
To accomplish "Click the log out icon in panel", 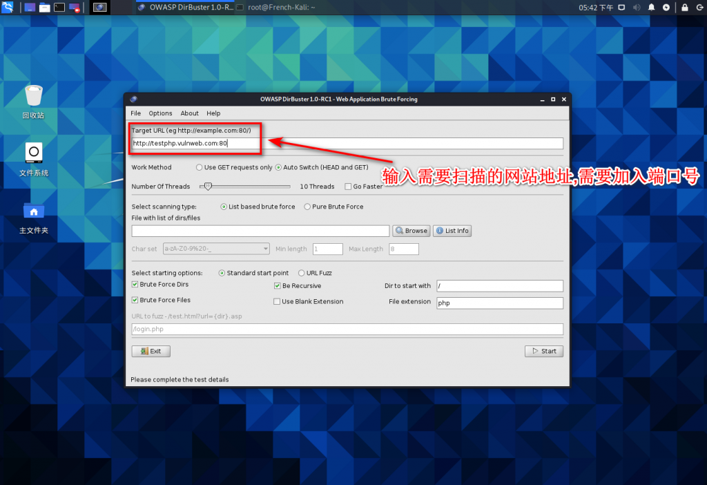I will click(x=700, y=7).
